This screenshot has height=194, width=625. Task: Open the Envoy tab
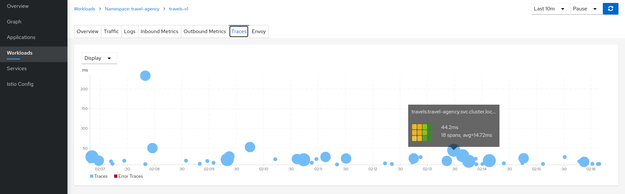pos(259,32)
